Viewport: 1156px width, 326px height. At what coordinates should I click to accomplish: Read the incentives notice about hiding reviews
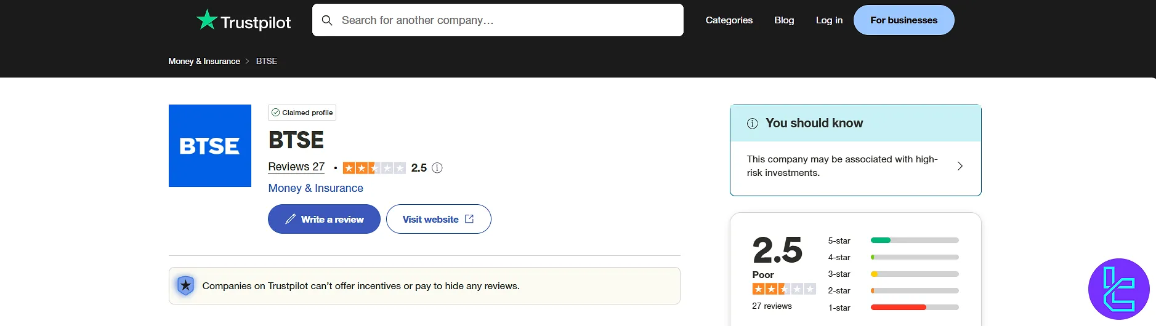click(x=361, y=286)
